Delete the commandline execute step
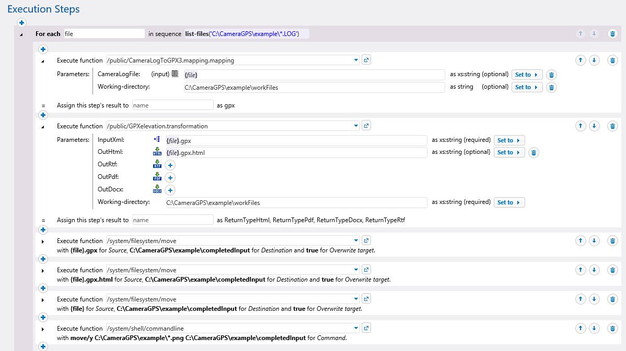The width and height of the screenshot is (626, 351). tap(612, 328)
